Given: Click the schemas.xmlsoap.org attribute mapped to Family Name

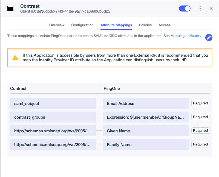Looking at the screenshot, I should [53, 144].
